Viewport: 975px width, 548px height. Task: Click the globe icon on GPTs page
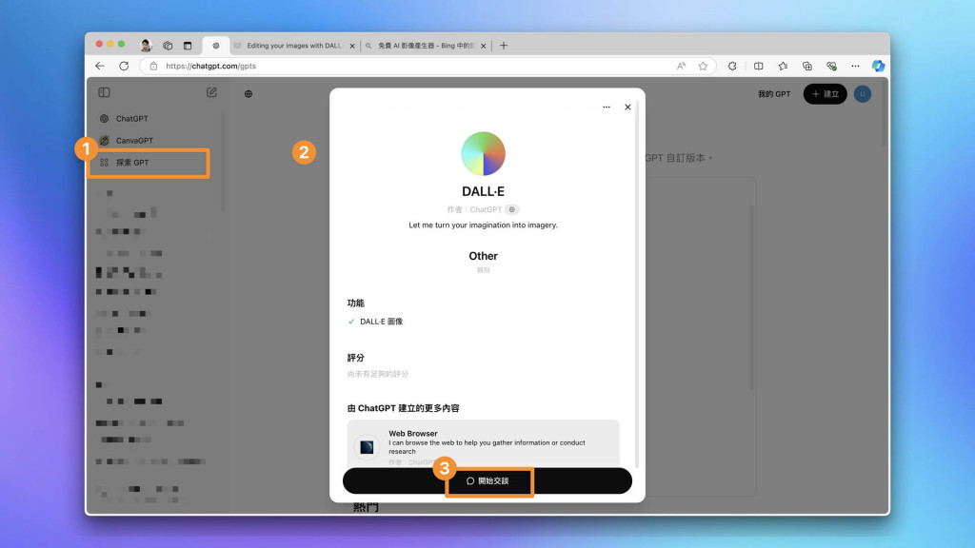(x=249, y=94)
